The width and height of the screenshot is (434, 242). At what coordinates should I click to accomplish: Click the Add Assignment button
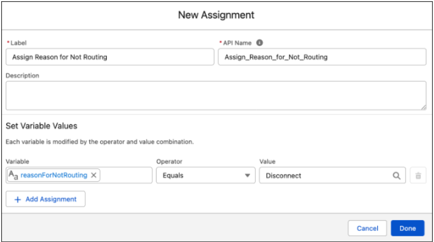pyautogui.click(x=46, y=199)
